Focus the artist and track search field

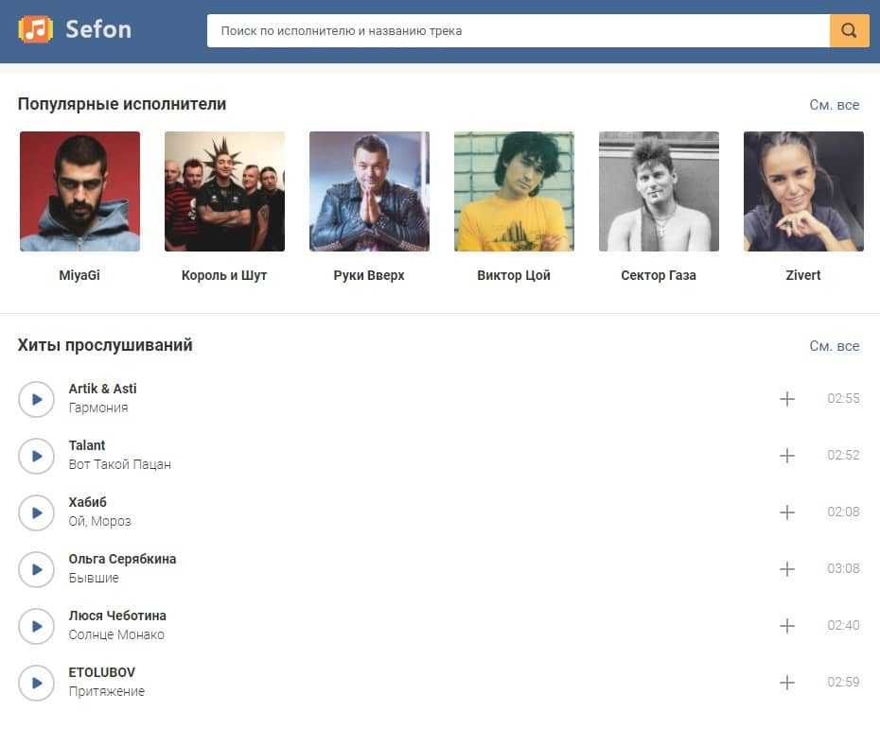tap(517, 30)
